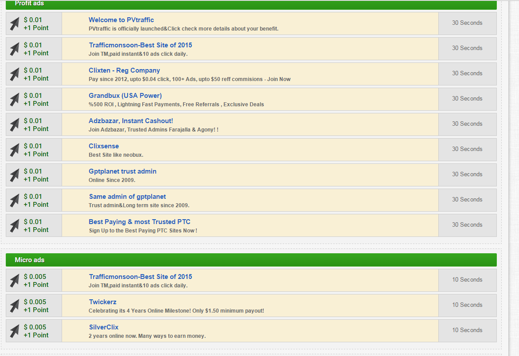The width and height of the screenshot is (519, 356).
Task: Click the cursor icon in the Clixsense row
Action: 15,150
